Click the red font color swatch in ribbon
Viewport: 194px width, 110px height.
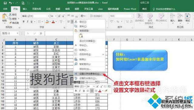53,22
